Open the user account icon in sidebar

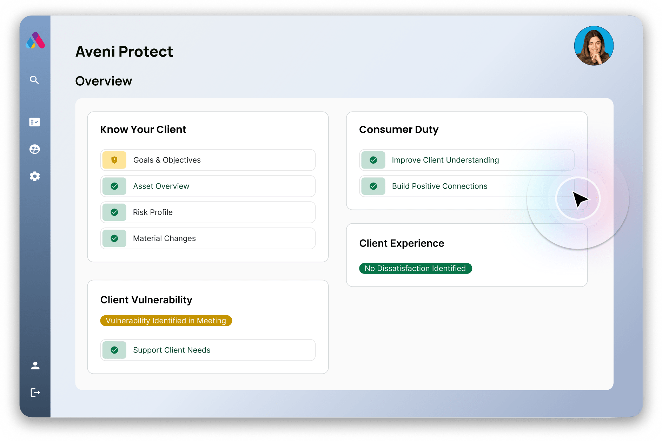(35, 366)
